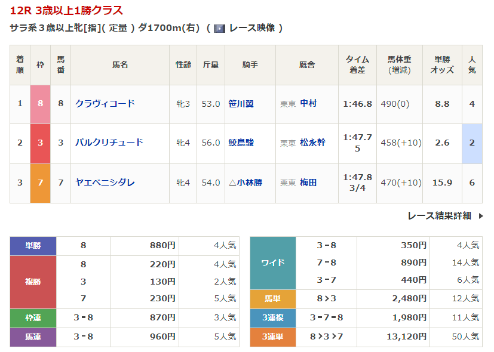Open trainer 中村 stable page
This screenshot has height=352, width=494.
point(308,104)
